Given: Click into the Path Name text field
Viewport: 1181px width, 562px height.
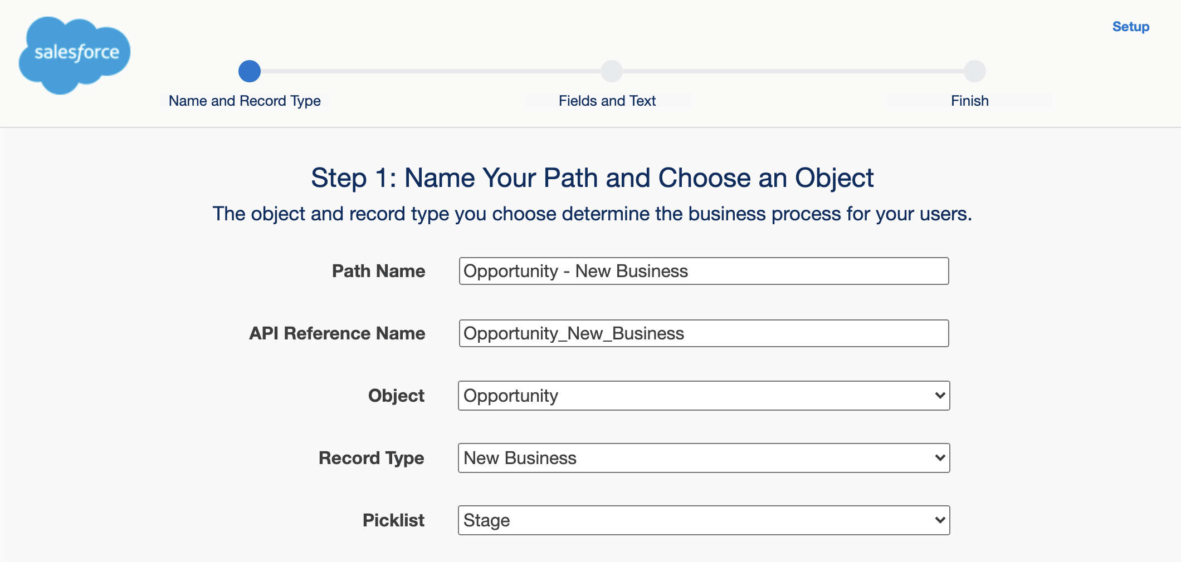Looking at the screenshot, I should click(x=704, y=271).
